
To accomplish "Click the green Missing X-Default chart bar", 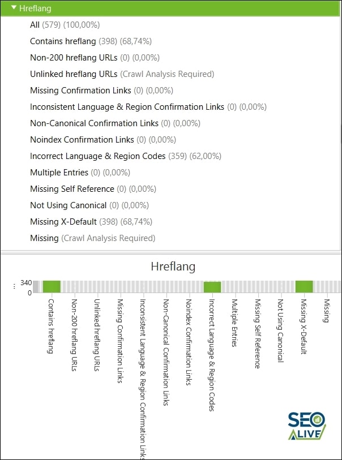I will click(303, 287).
